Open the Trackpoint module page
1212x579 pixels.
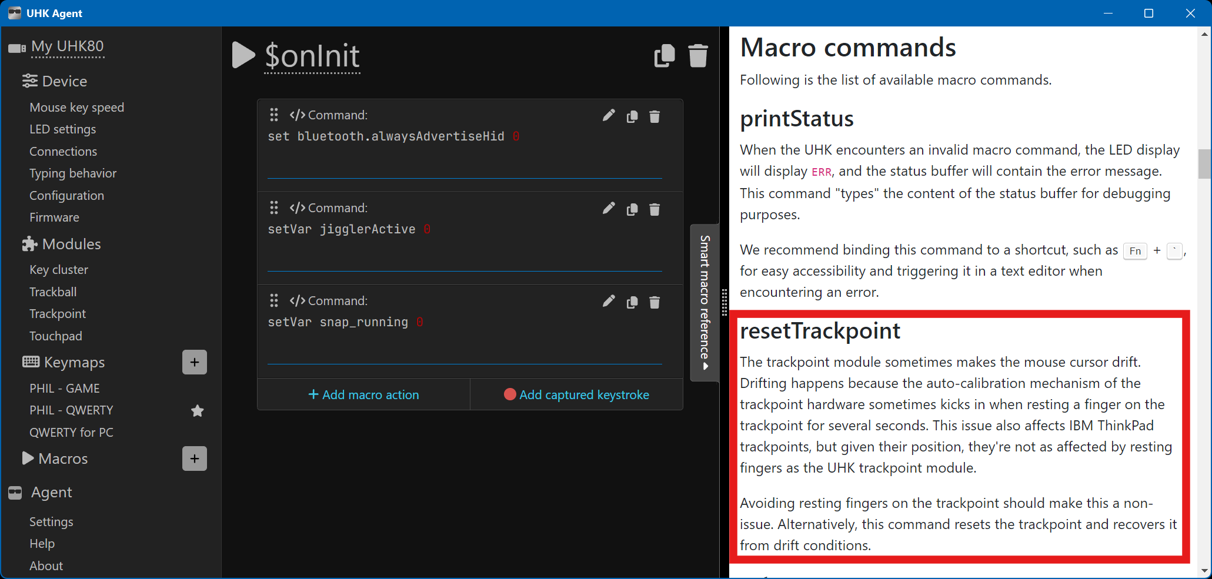tap(58, 314)
